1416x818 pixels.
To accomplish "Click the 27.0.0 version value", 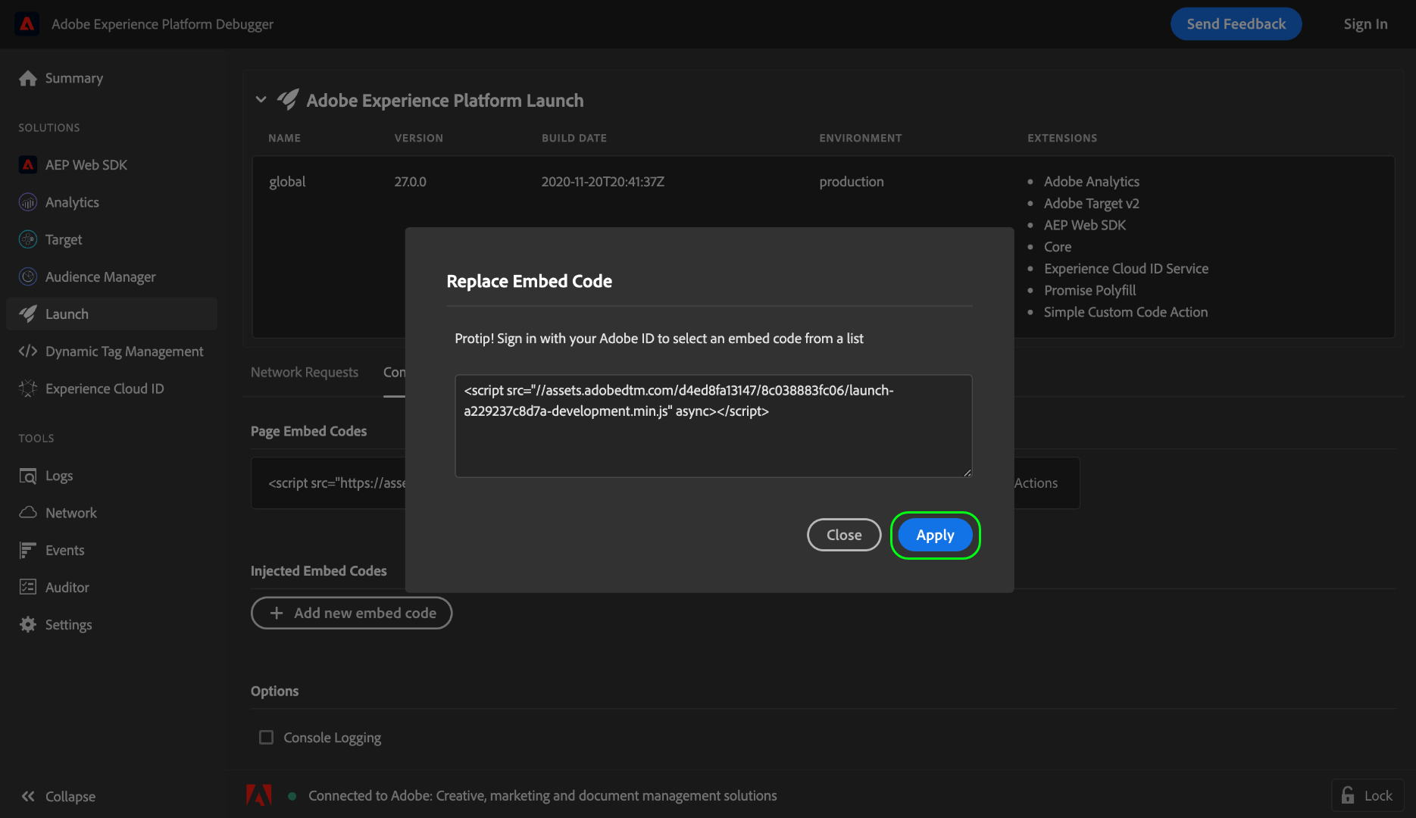I will tap(410, 182).
